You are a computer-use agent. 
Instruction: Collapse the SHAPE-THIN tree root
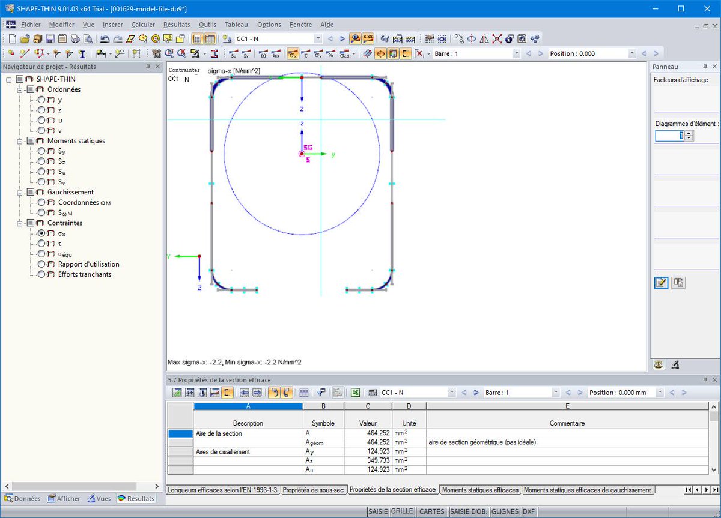9,79
